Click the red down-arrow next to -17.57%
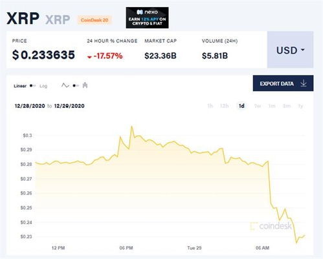Image resolution: width=323 pixels, height=259 pixels. coord(89,57)
